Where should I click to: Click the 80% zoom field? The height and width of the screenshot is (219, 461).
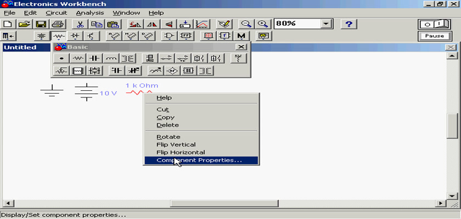[297, 24]
